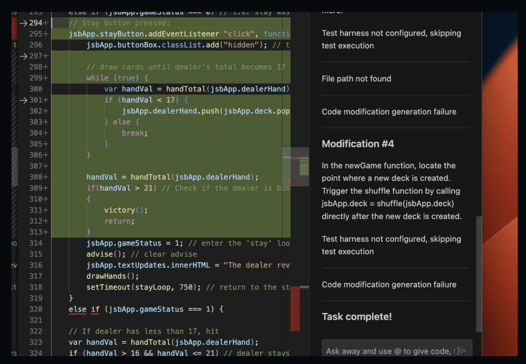Click 'if(handVal > 21)' on line 309
The height and width of the screenshot is (364, 526).
coord(122,188)
